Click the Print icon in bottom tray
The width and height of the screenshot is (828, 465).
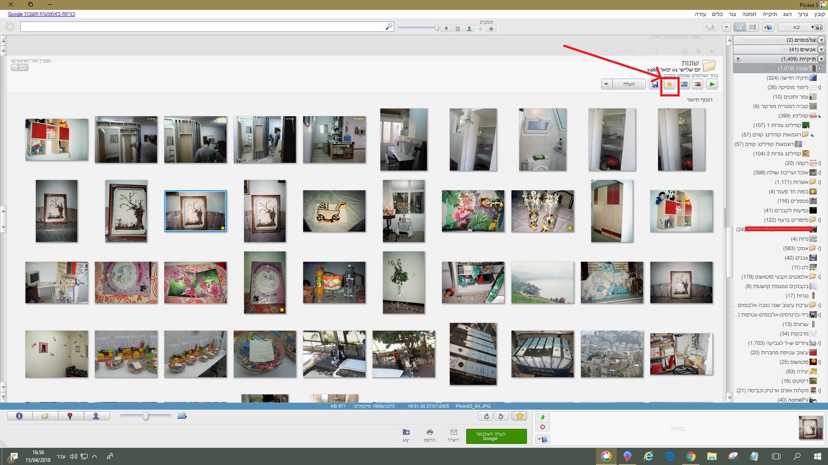[x=430, y=432]
